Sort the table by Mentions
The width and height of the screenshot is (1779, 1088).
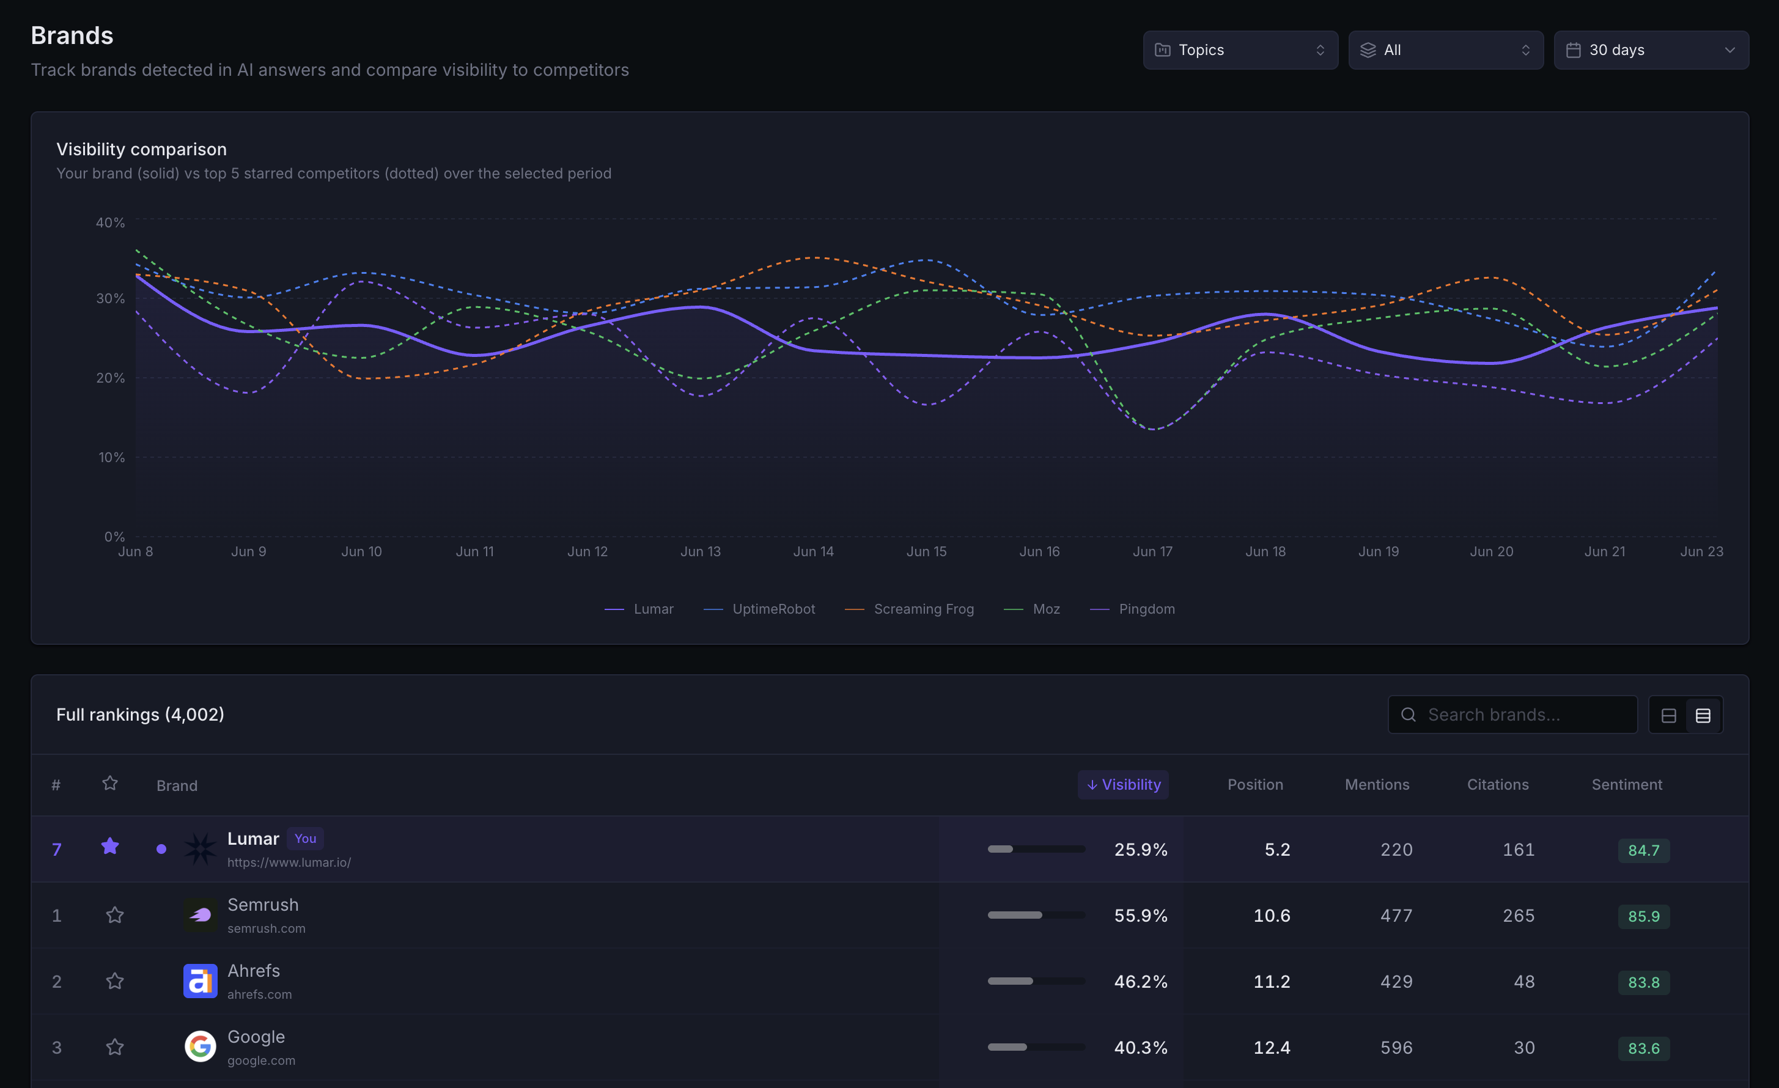pos(1377,785)
